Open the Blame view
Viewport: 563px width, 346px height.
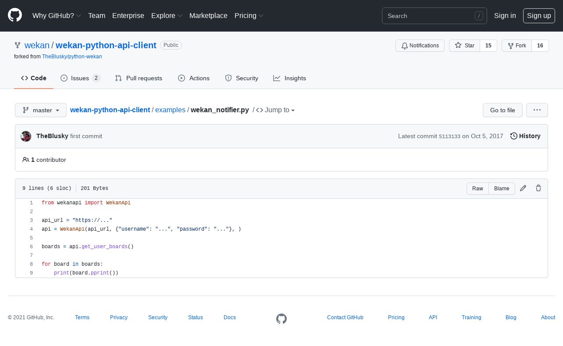(x=502, y=189)
